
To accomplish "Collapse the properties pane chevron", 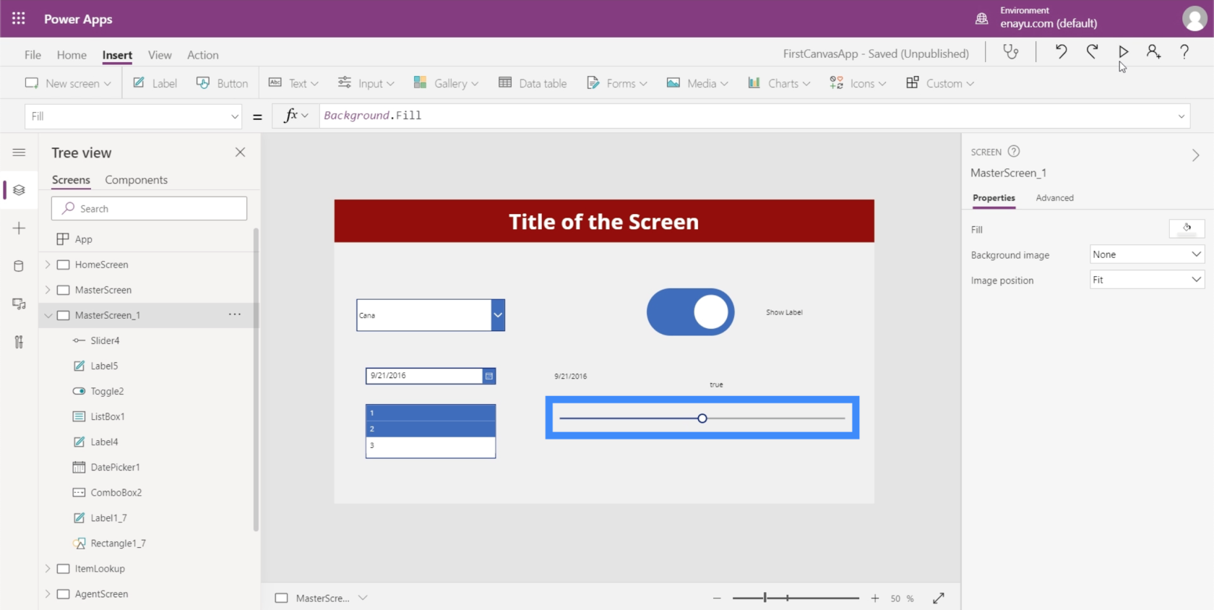I will [1196, 155].
